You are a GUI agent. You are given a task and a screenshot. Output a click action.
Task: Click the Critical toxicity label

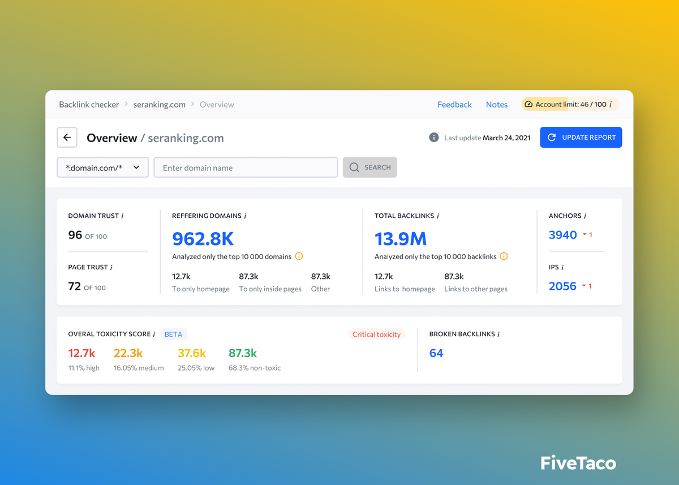coord(376,334)
